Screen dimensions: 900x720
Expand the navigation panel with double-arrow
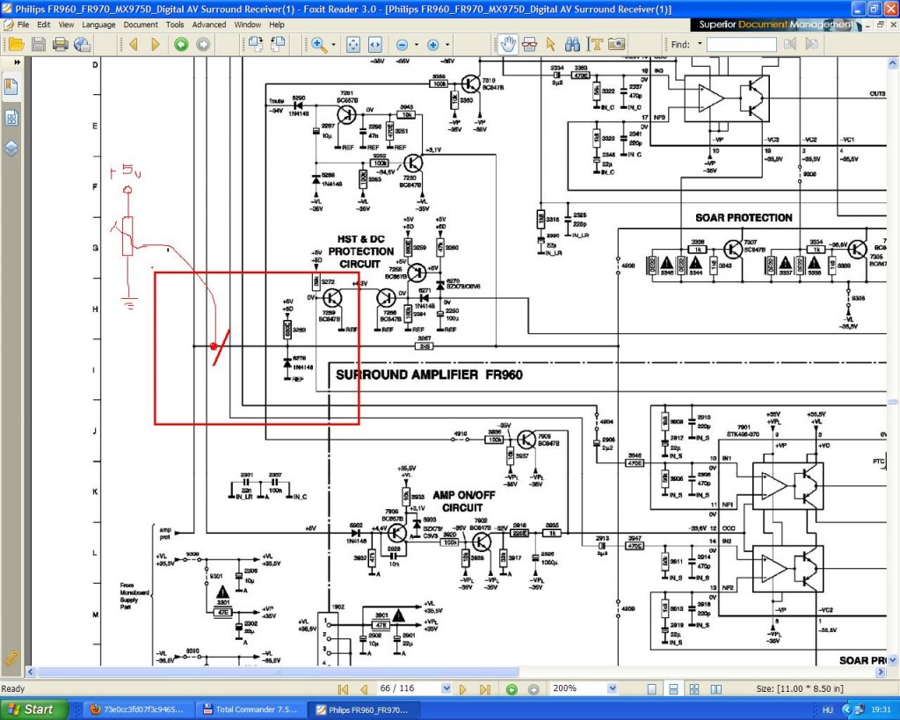[x=18, y=62]
